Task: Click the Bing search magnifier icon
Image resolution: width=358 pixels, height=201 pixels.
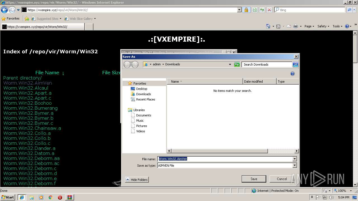Action: [x=349, y=10]
